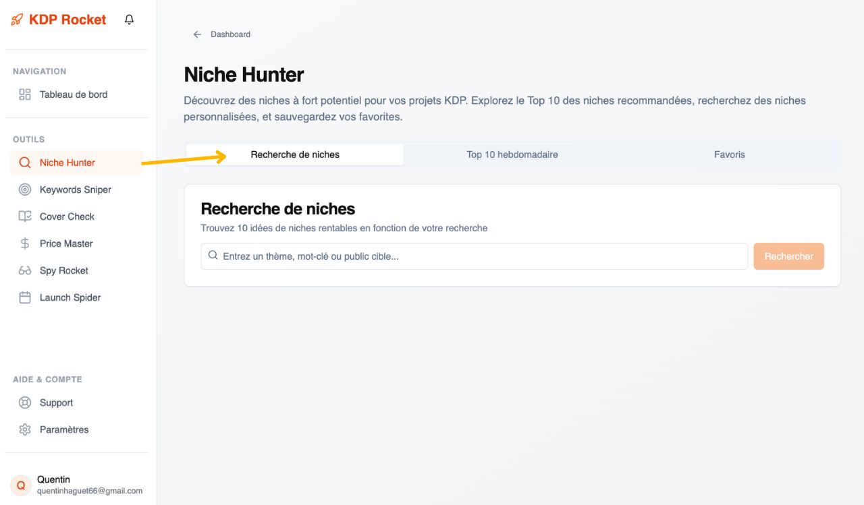
Task: Click Quentin's orange Q avatar
Action: [21, 485]
